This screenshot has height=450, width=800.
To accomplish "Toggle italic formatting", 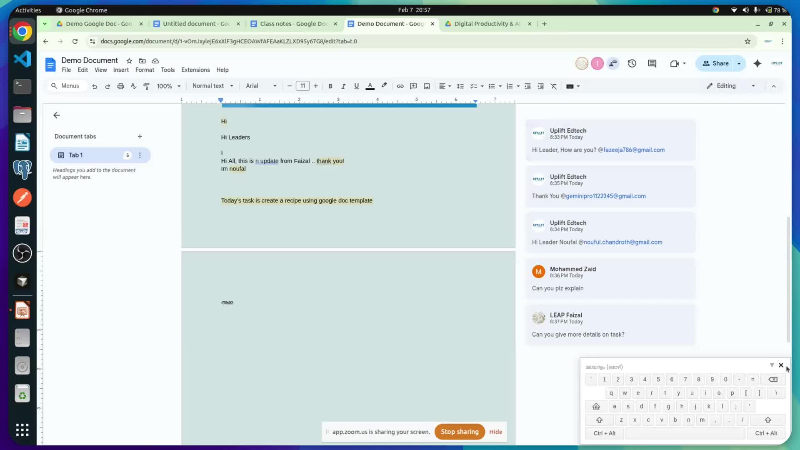I will click(343, 86).
